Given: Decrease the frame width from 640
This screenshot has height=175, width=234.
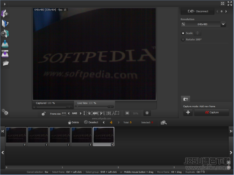Looking at the screenshot, I should [69, 113].
